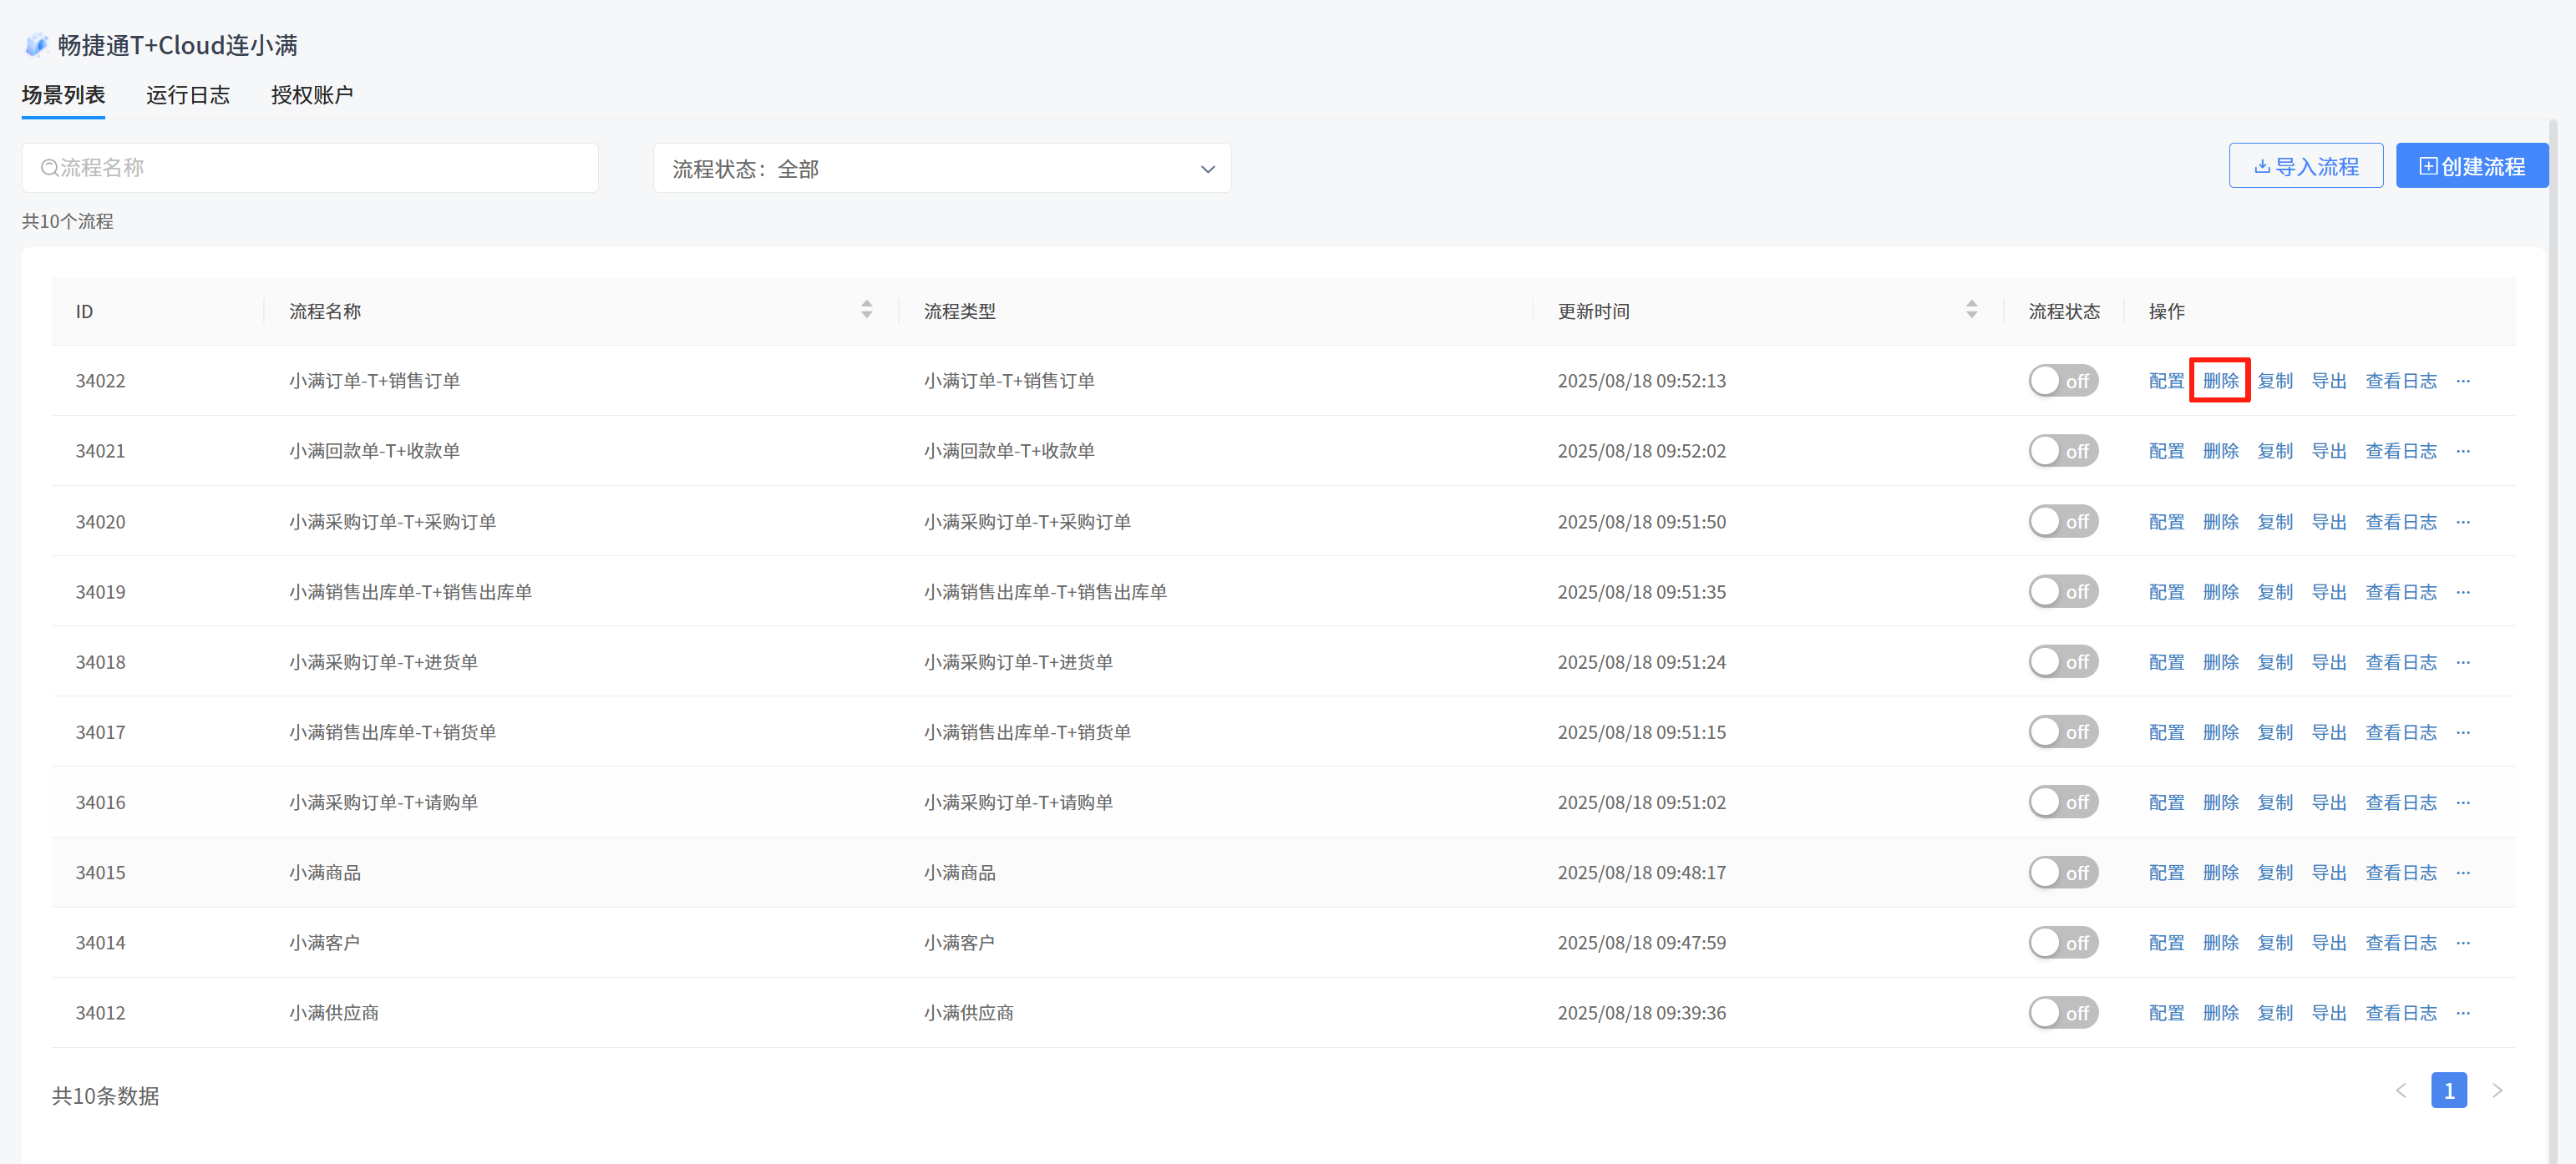Switch to the 运行日志 tab
Viewport: 2576px width, 1164px height.
pos(188,95)
